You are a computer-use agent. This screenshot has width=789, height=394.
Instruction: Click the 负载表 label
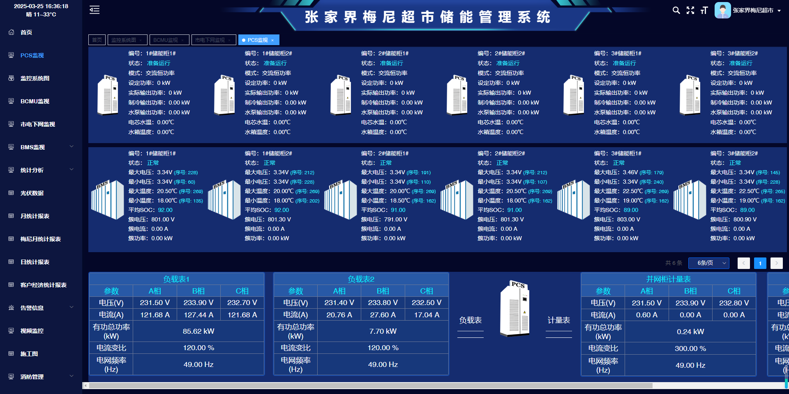470,320
